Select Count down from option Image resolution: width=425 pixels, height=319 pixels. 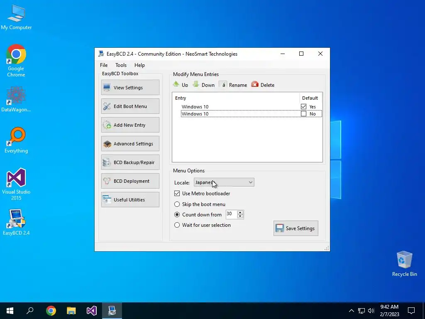point(177,215)
